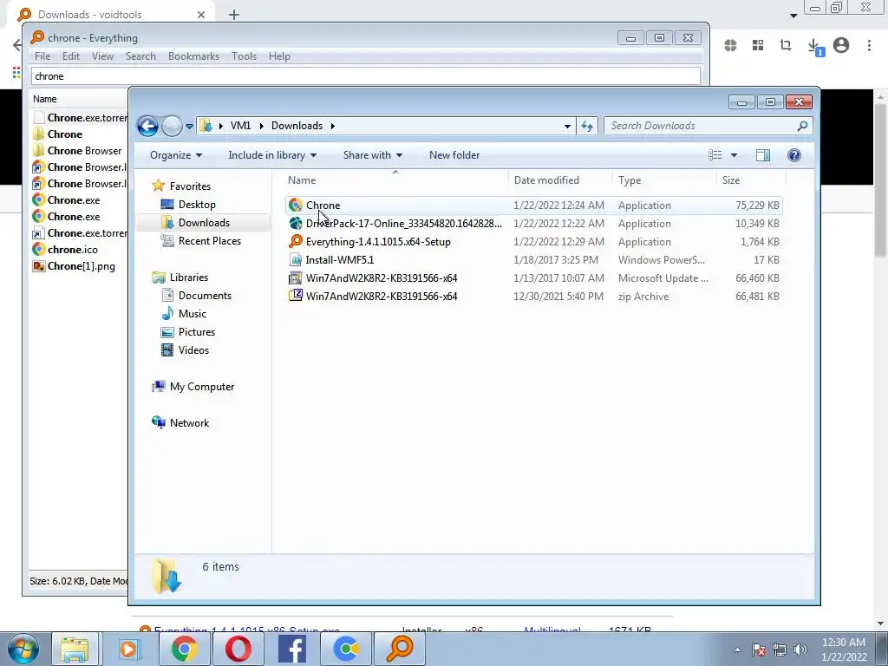888x666 pixels.
Task: Open the browser downloads indicator icon
Action: pos(814,47)
